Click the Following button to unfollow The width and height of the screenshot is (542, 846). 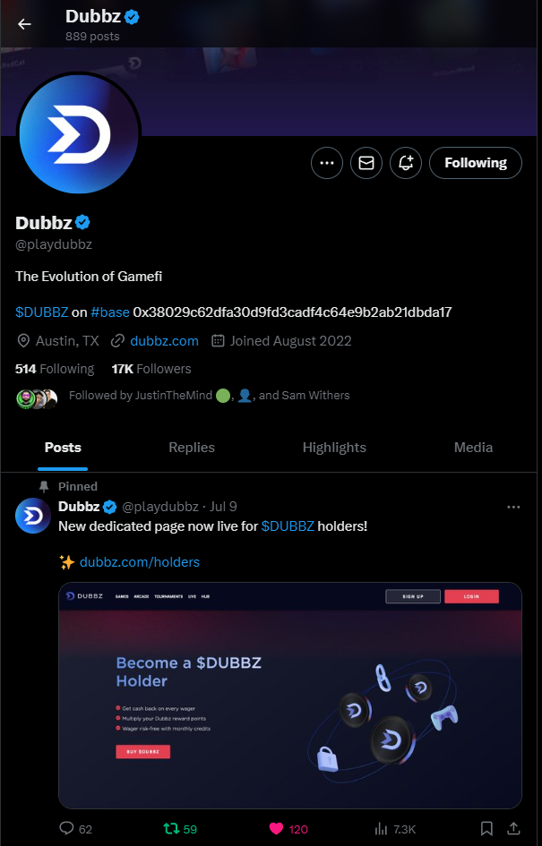[x=476, y=163]
